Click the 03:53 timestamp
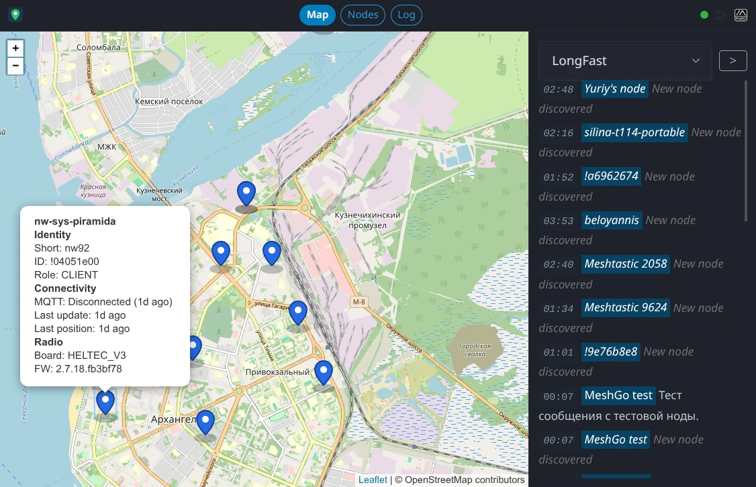This screenshot has width=756, height=487. point(559,221)
